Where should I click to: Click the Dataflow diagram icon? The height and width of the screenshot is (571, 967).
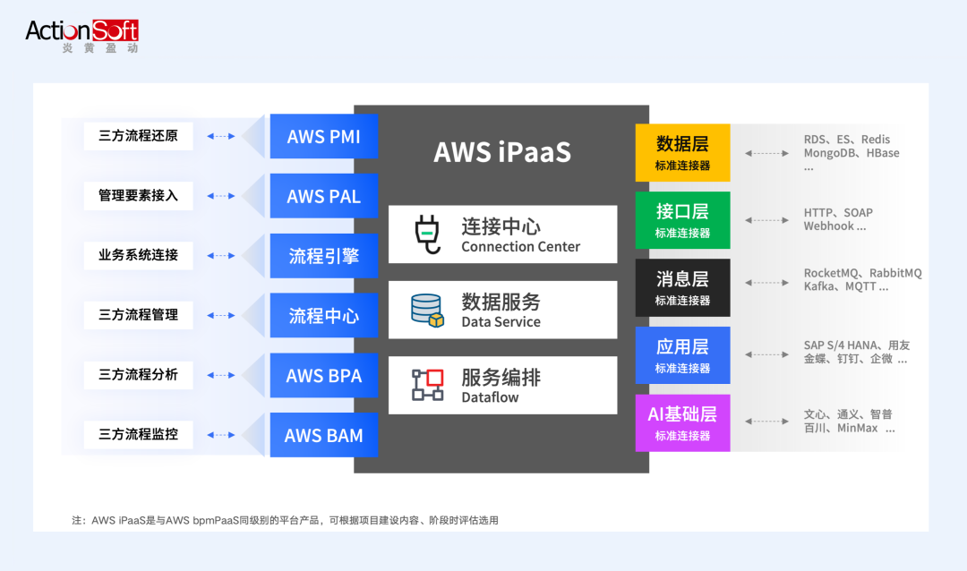(x=427, y=385)
